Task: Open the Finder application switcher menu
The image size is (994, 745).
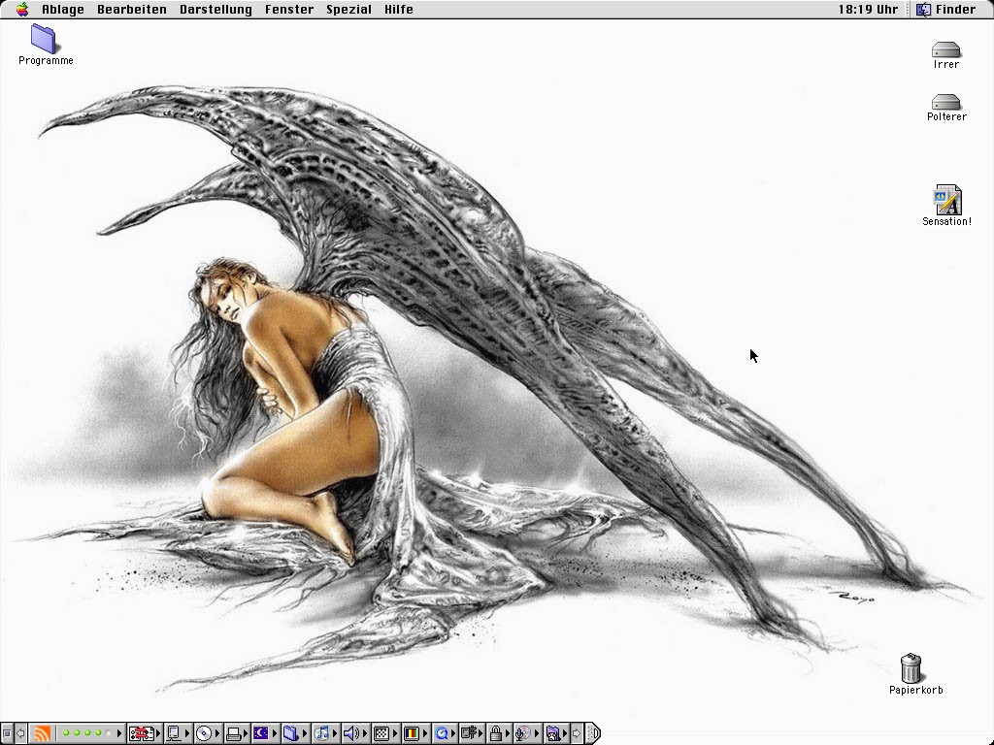Action: (x=946, y=10)
